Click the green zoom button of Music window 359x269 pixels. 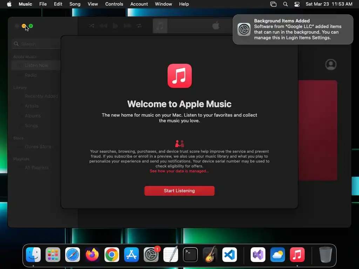(31, 26)
